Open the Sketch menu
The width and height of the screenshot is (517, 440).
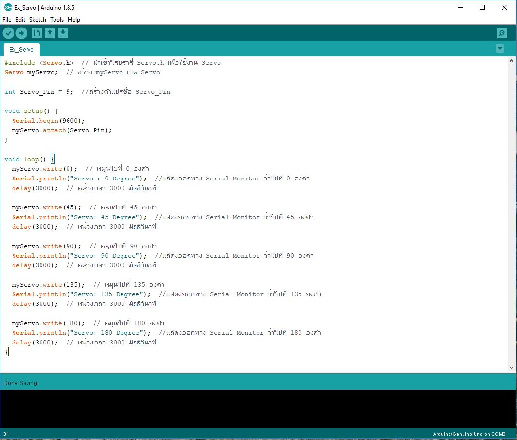tap(38, 20)
